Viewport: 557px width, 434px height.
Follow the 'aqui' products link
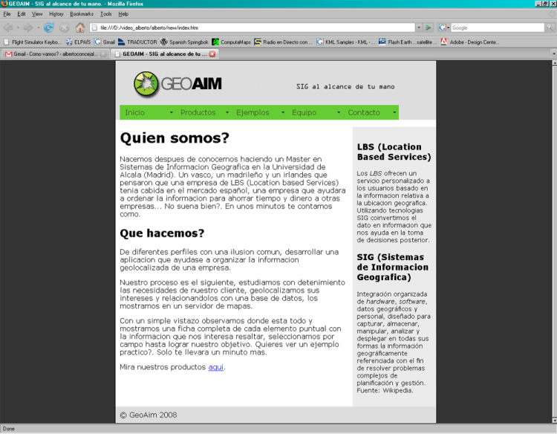coord(215,367)
